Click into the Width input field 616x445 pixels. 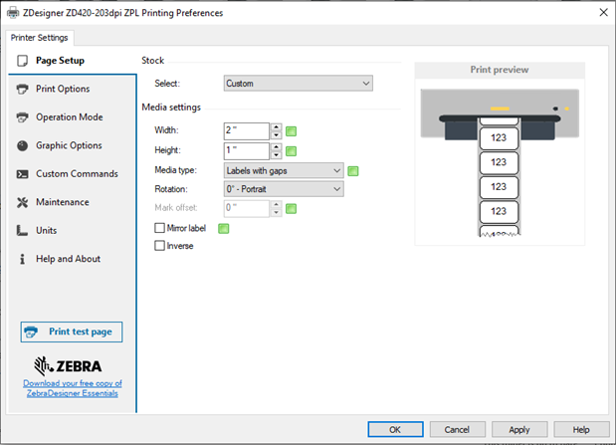pyautogui.click(x=247, y=130)
